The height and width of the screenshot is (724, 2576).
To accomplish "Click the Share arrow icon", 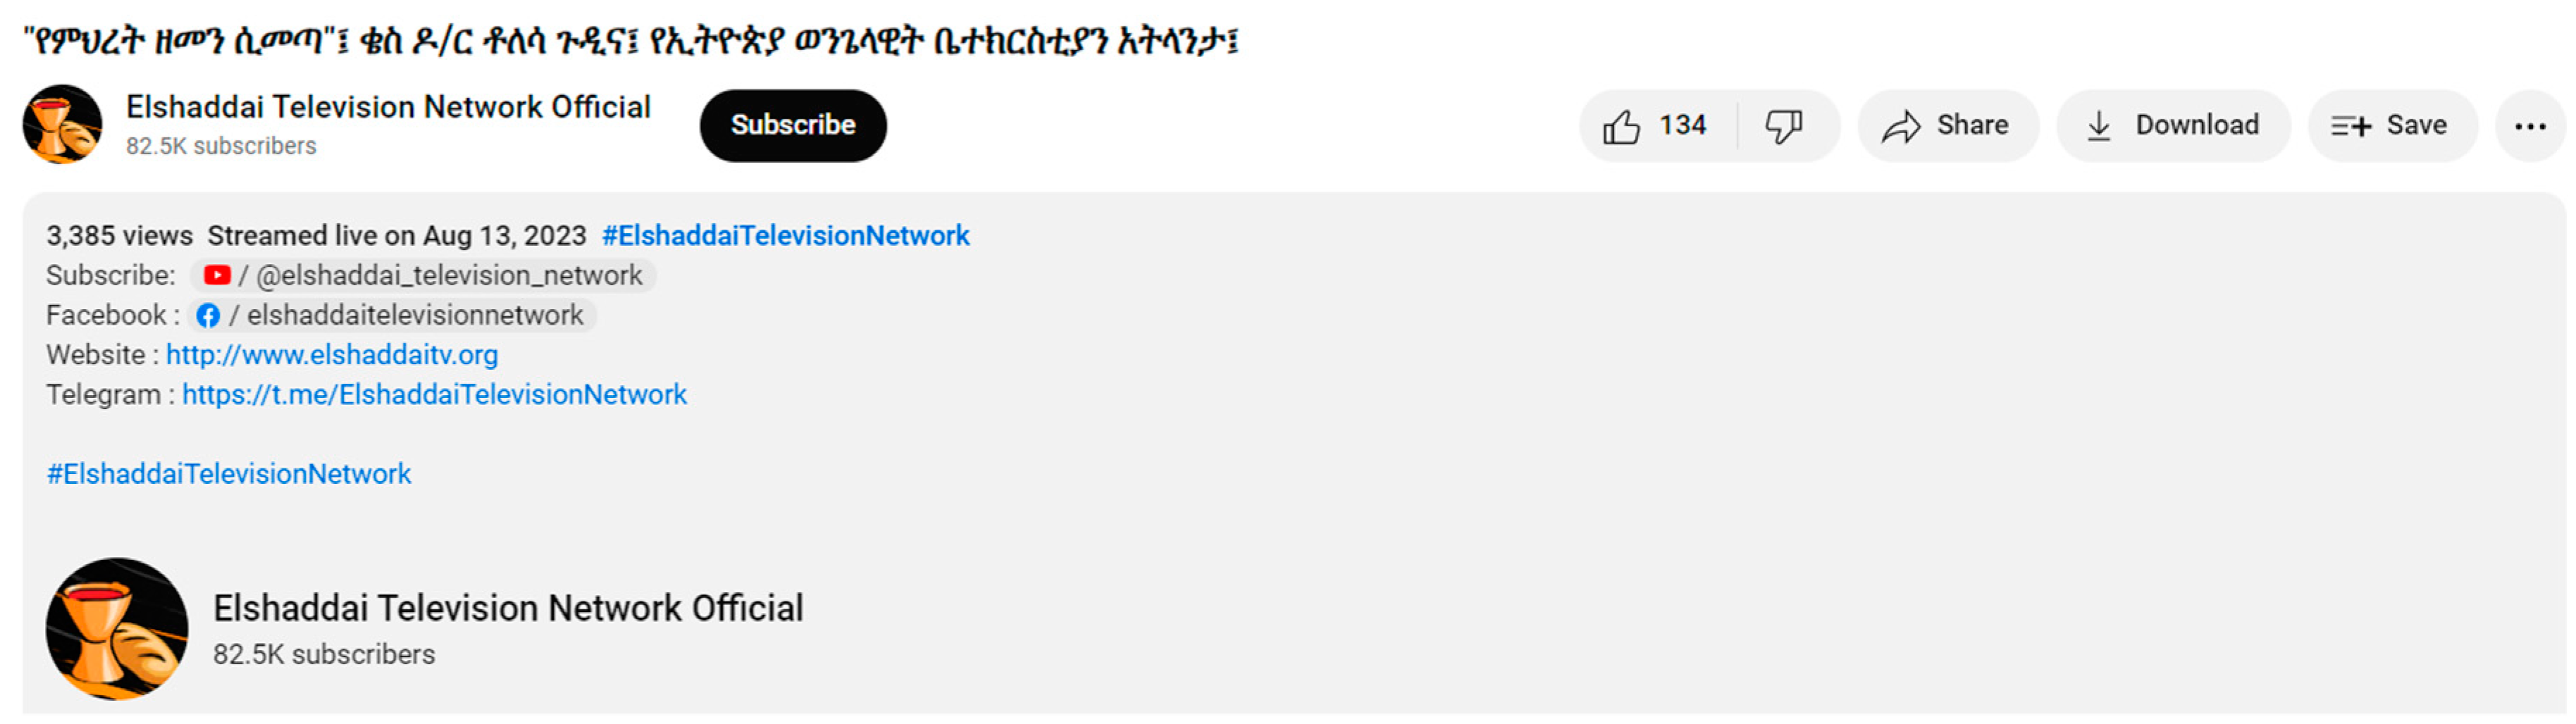I will coord(1901,127).
